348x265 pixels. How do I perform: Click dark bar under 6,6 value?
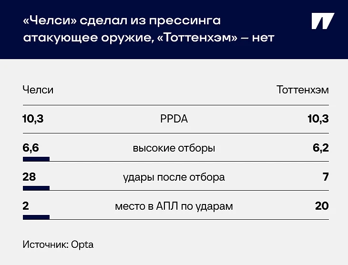coord(36,159)
